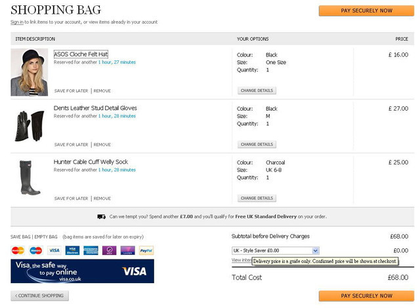Click the top Pay Securely Now button
The width and height of the screenshot is (420, 308).
tap(366, 10)
